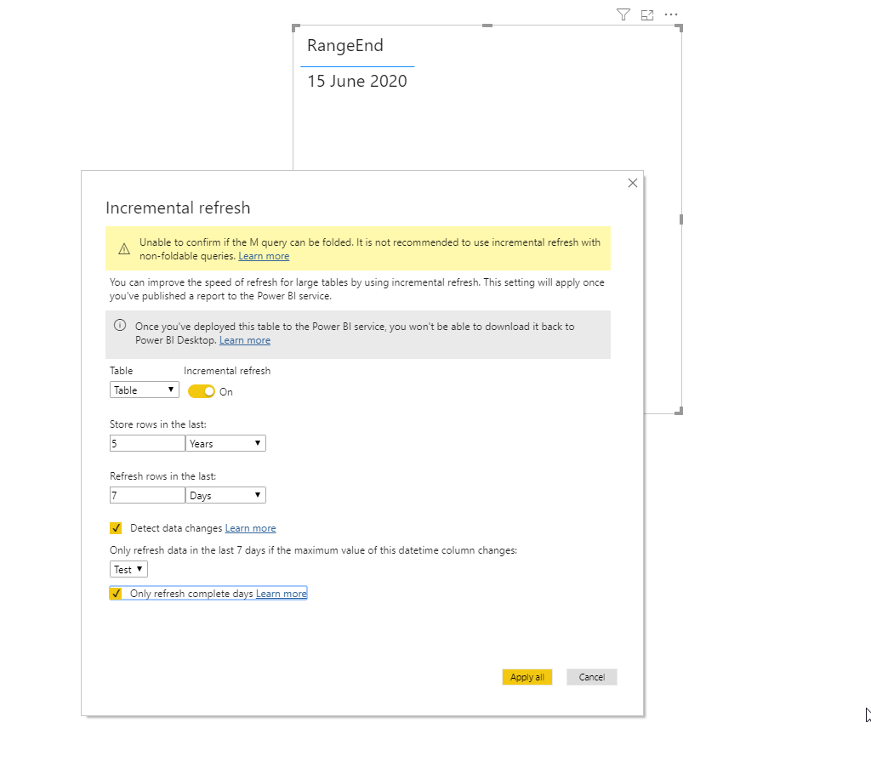Image resolution: width=871 pixels, height=774 pixels.
Task: Open Learn more link for Detect data changes
Action: (251, 528)
